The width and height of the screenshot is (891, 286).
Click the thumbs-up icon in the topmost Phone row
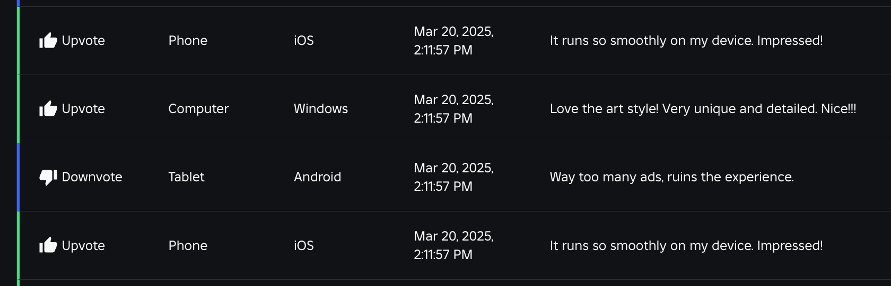click(x=48, y=40)
